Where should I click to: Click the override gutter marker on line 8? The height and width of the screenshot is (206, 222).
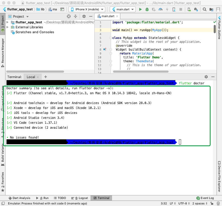pyautogui.click(x=105, y=49)
